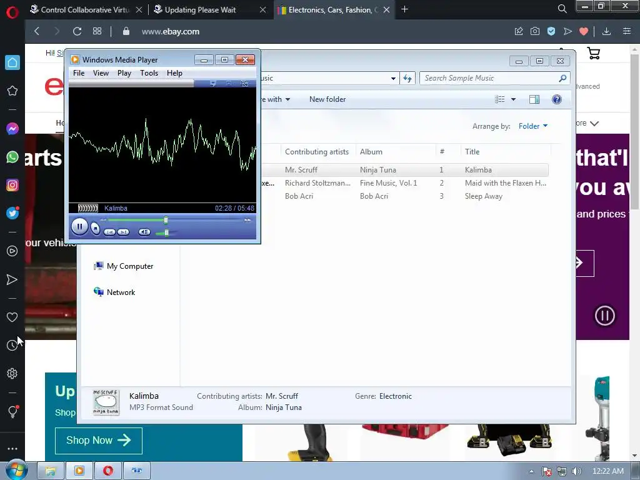640x480 pixels.
Task: Click the Media Player seek bar handle
Action: pos(166,220)
